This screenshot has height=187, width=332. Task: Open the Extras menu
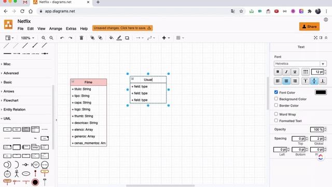[x=71, y=29]
